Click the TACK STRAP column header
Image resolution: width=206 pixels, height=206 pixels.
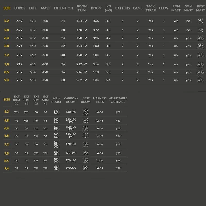(151, 8)
